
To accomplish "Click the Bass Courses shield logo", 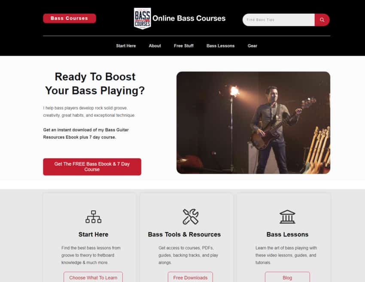I will (143, 18).
